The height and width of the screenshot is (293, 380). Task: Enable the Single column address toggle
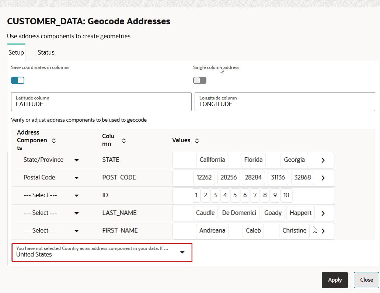(199, 80)
